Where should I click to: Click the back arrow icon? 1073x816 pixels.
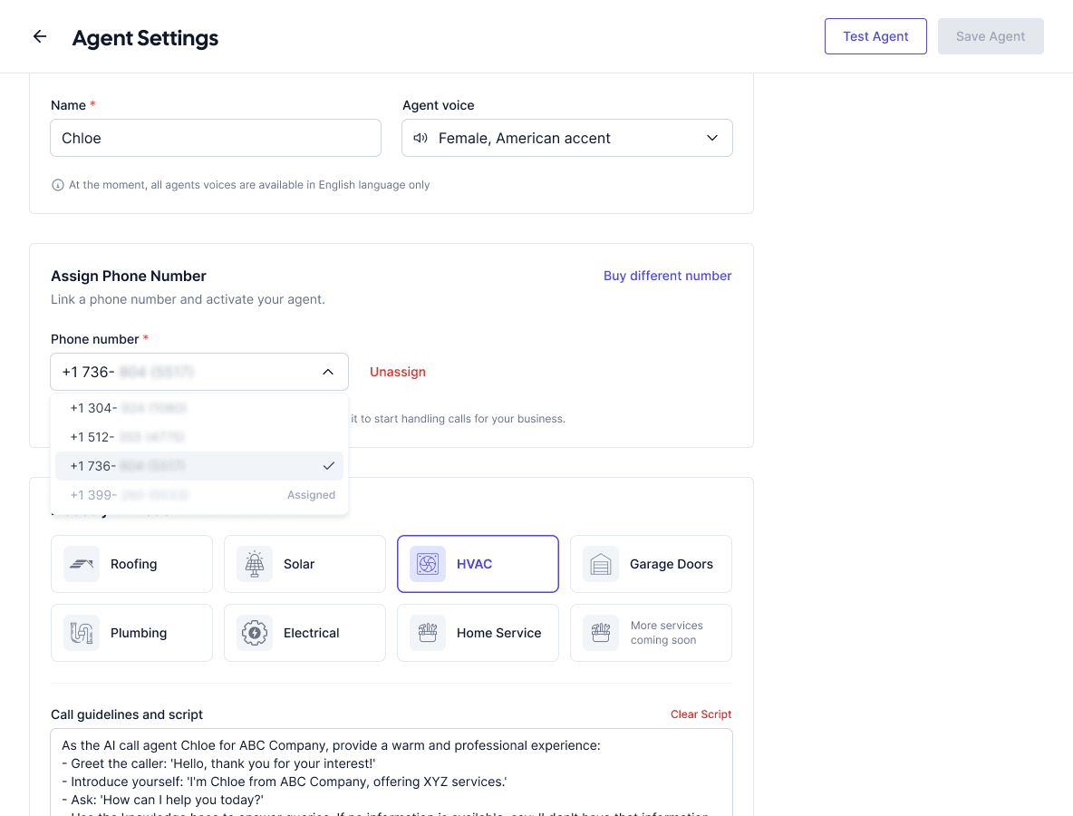coord(39,37)
